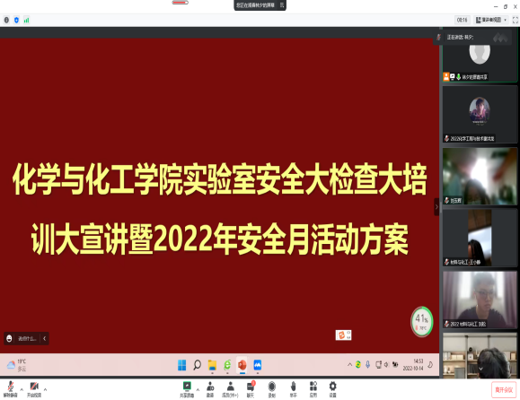Click the Share Screen button

coord(187,389)
